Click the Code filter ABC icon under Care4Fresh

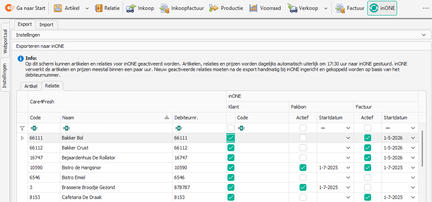tap(35, 128)
